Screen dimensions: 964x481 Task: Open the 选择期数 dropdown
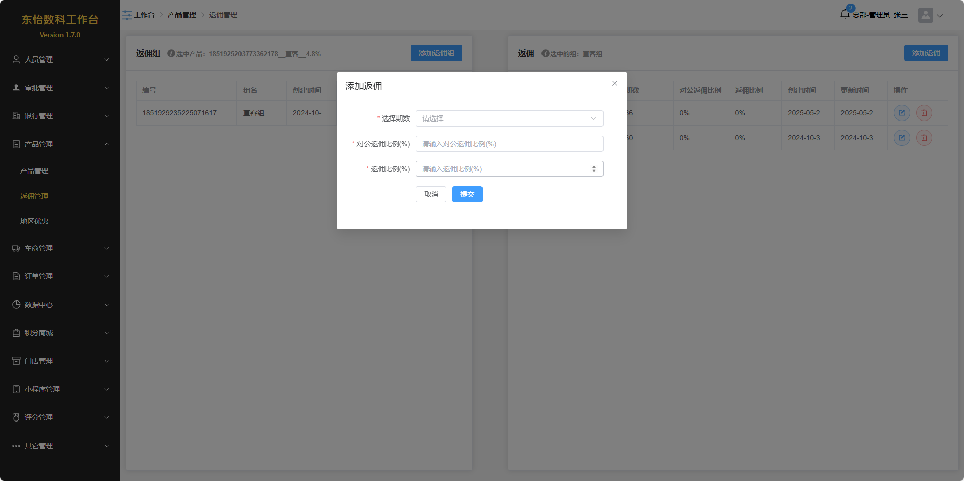point(509,118)
